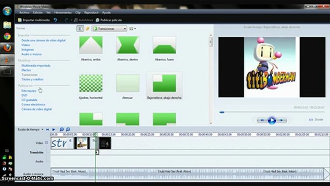Screen dimensions: 330x186
Task: Open the Windows Start orb
Action: coord(7,11)
